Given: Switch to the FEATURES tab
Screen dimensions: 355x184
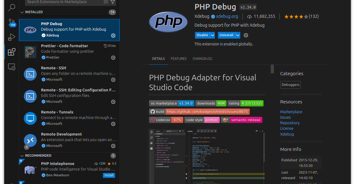Looking at the screenshot, I should point(179,59).
